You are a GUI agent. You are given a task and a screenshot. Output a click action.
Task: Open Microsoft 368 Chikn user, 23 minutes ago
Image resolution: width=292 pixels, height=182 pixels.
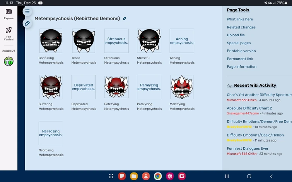point(242,153)
